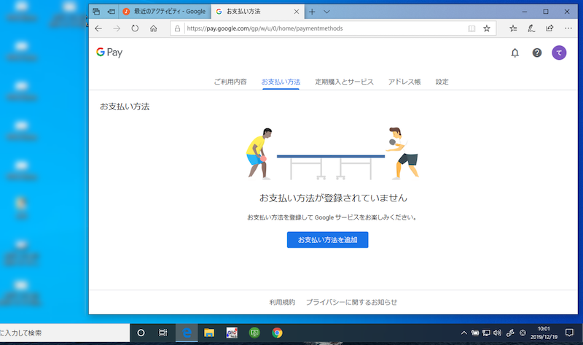
Task: Click the お支払い方法を追加 button
Action: coord(327,240)
